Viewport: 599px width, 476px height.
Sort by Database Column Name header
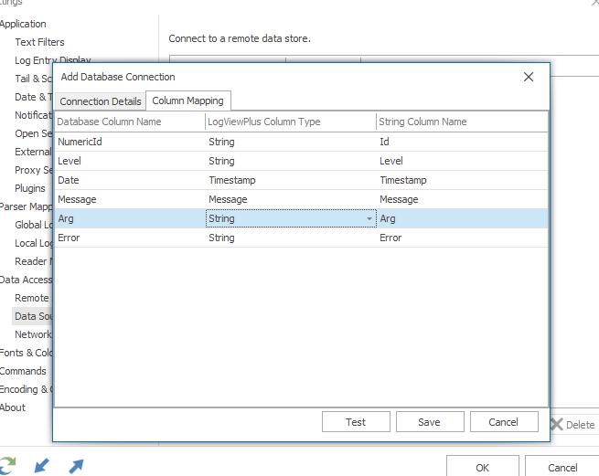(130, 122)
